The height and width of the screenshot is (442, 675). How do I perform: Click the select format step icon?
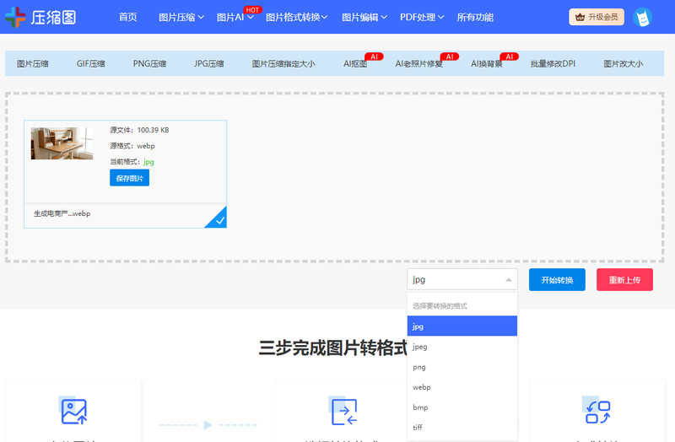(x=343, y=411)
